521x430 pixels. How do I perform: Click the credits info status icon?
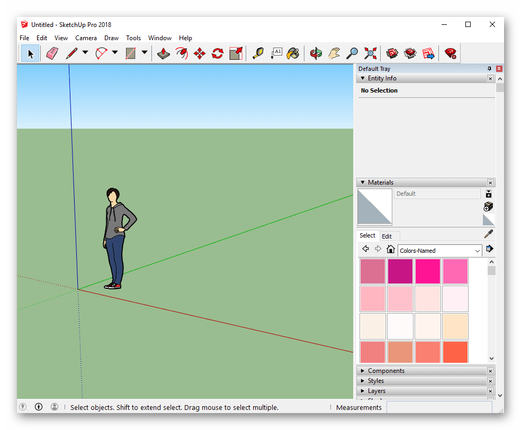(39, 407)
